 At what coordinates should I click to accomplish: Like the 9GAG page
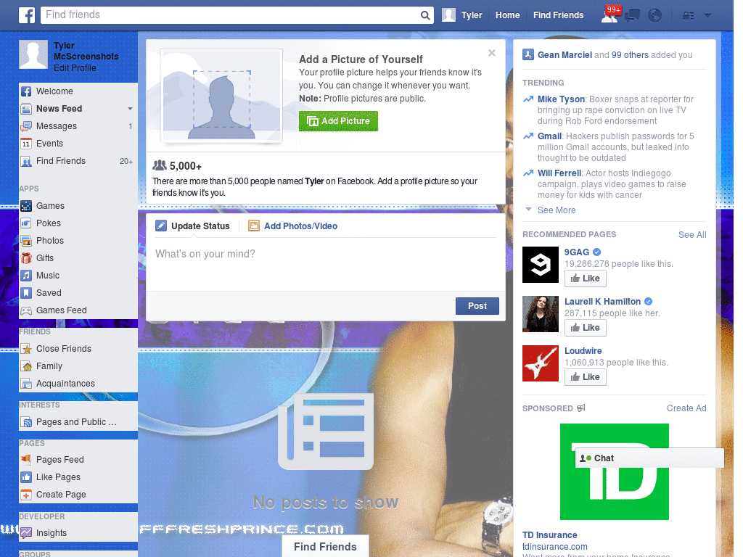(x=586, y=278)
